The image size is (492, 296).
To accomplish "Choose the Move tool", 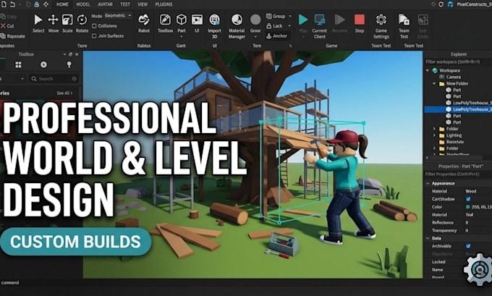I will click(53, 23).
